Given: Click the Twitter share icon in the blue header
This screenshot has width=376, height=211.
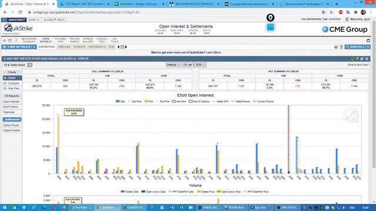Looking at the screenshot, I should [362, 59].
